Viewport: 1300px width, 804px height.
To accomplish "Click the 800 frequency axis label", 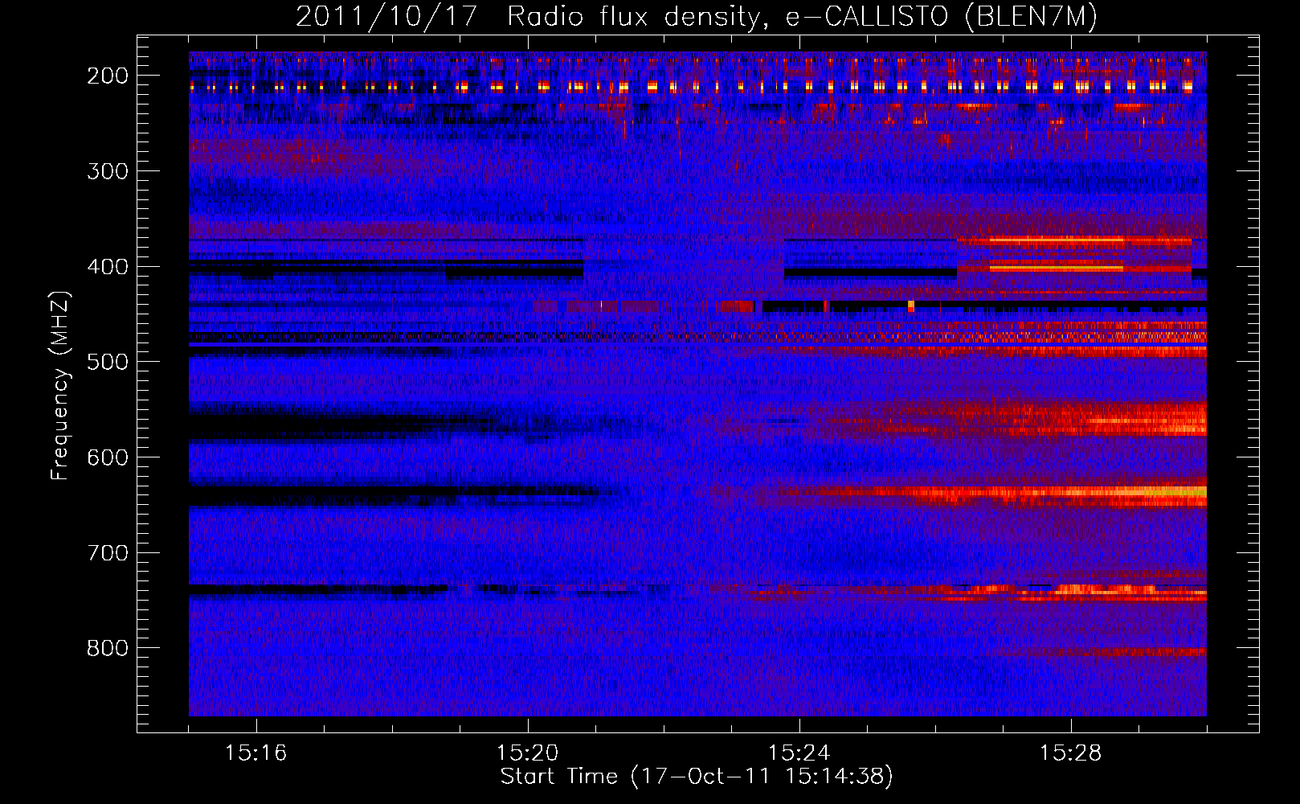I will (108, 648).
